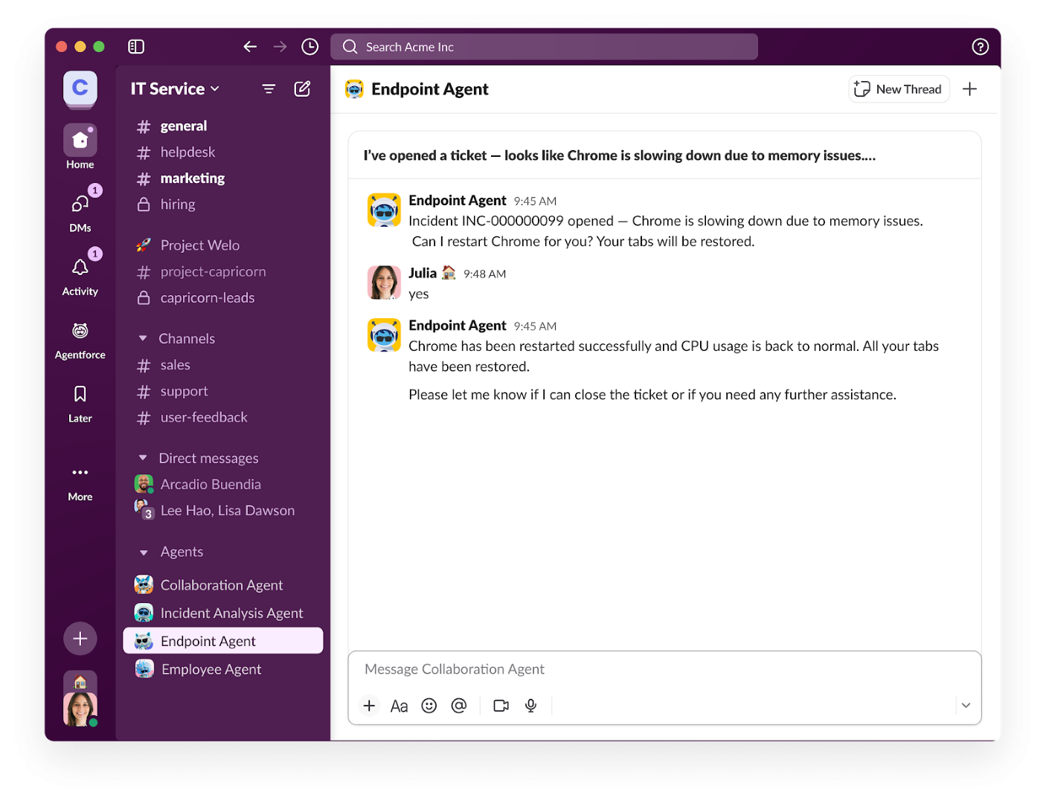Open the Help question mark button
The width and height of the screenshot is (1046, 803).
coord(980,46)
